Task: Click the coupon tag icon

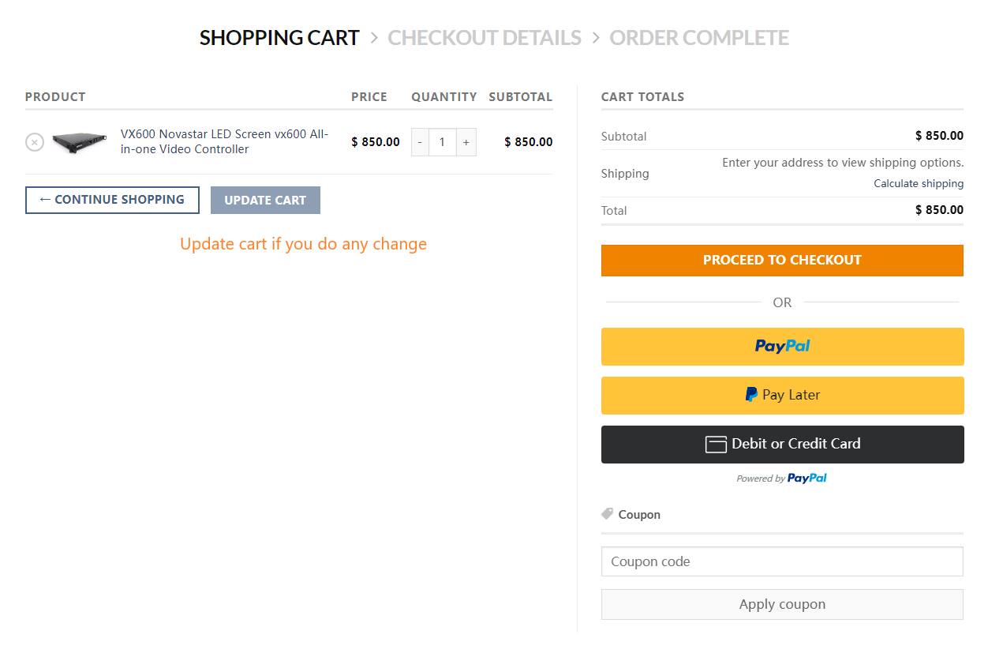Action: [607, 514]
